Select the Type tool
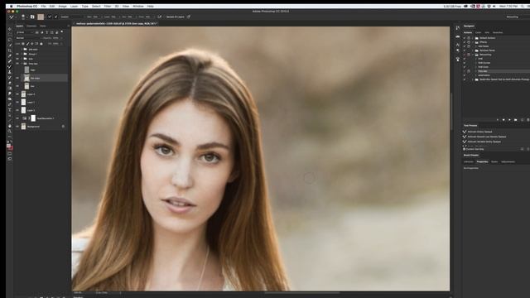The width and height of the screenshot is (530, 298). pyautogui.click(x=10, y=110)
